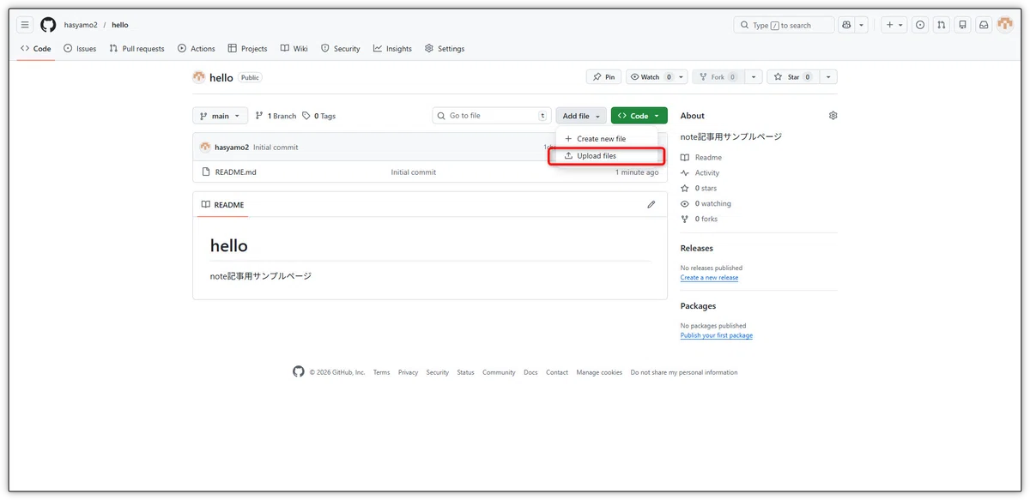Open the About settings gear icon
Viewport: 1030px width, 500px height.
[833, 116]
